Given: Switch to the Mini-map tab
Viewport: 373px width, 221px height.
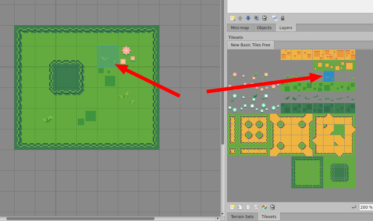Looking at the screenshot, I should tap(240, 28).
